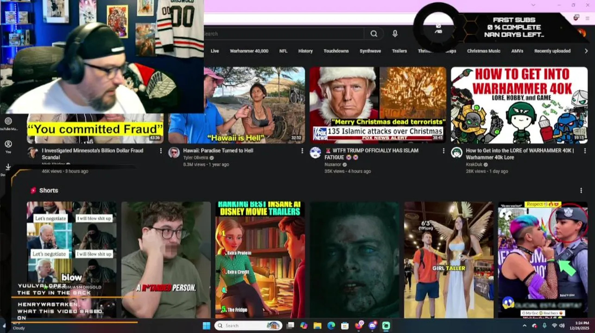Open the green app icon in taskbar
Screen dimensions: 595x333
(386, 326)
